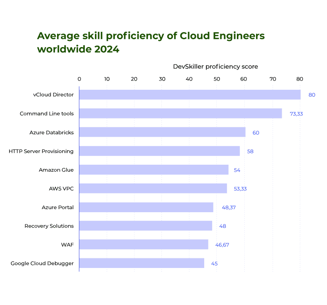
Task: Click the axis tick label '30'
Action: [162, 79]
